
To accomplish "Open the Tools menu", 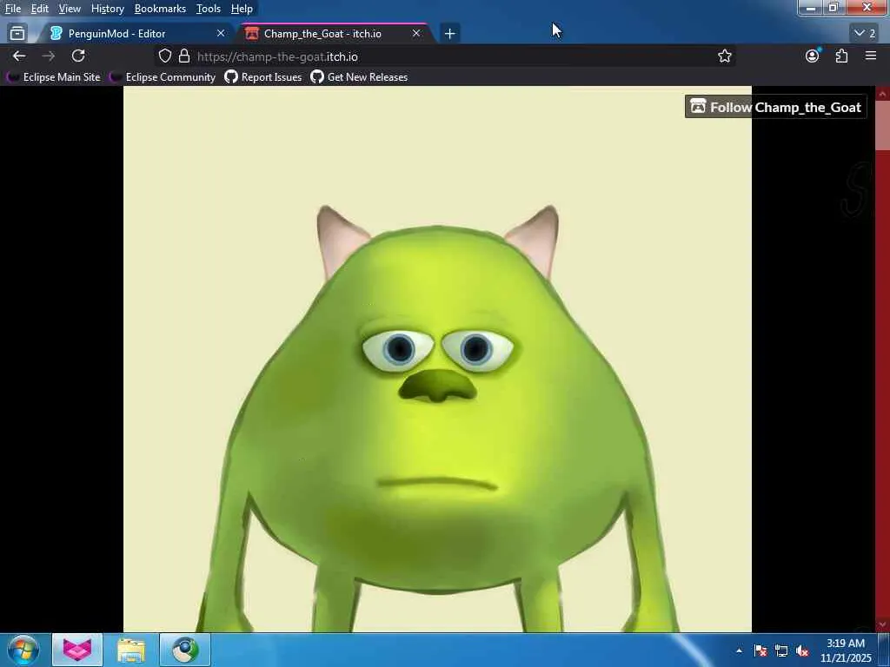I will tap(209, 9).
